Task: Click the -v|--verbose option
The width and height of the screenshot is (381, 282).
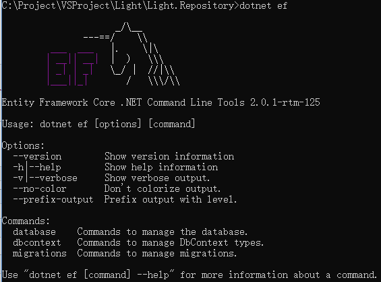Action: (45, 178)
